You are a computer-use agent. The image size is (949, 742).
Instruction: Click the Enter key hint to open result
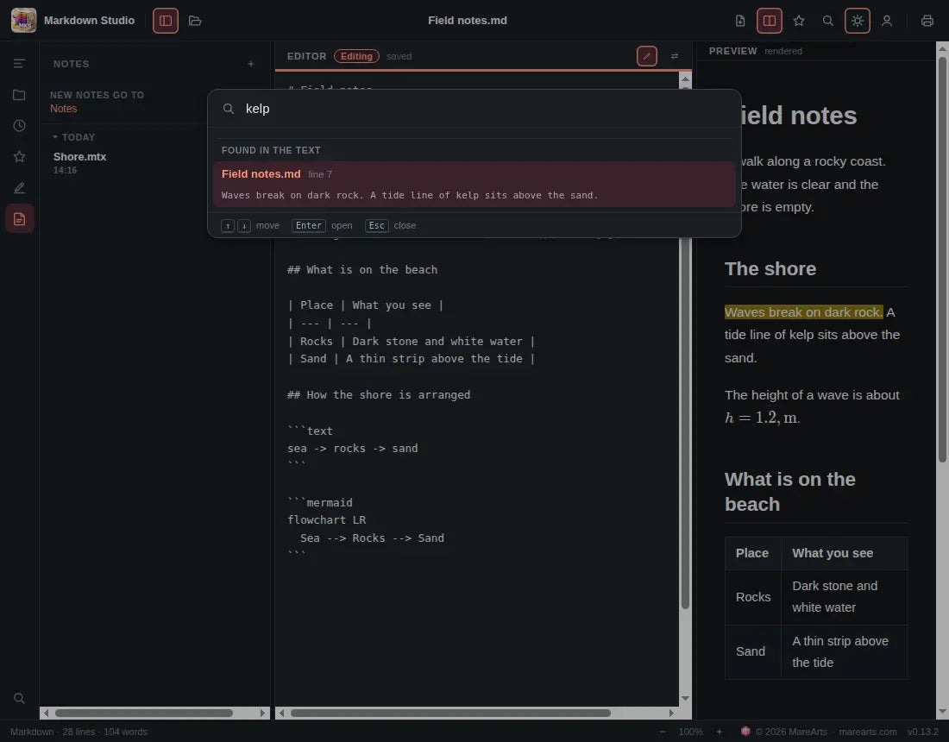pos(309,226)
